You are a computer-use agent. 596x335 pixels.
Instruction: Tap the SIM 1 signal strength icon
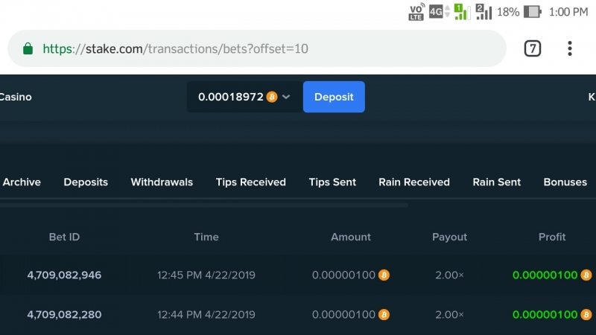[462, 12]
